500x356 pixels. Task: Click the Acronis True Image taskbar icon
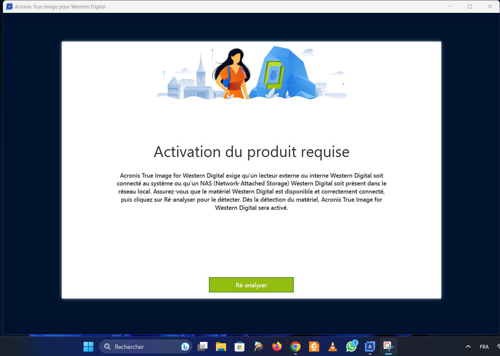point(370,347)
